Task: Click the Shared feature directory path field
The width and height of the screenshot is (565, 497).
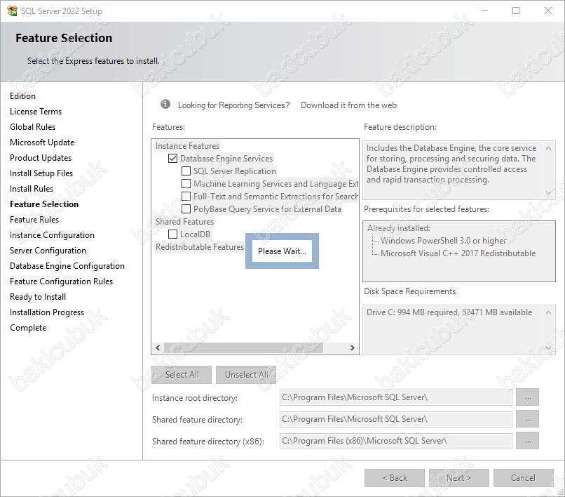Action: click(x=395, y=419)
